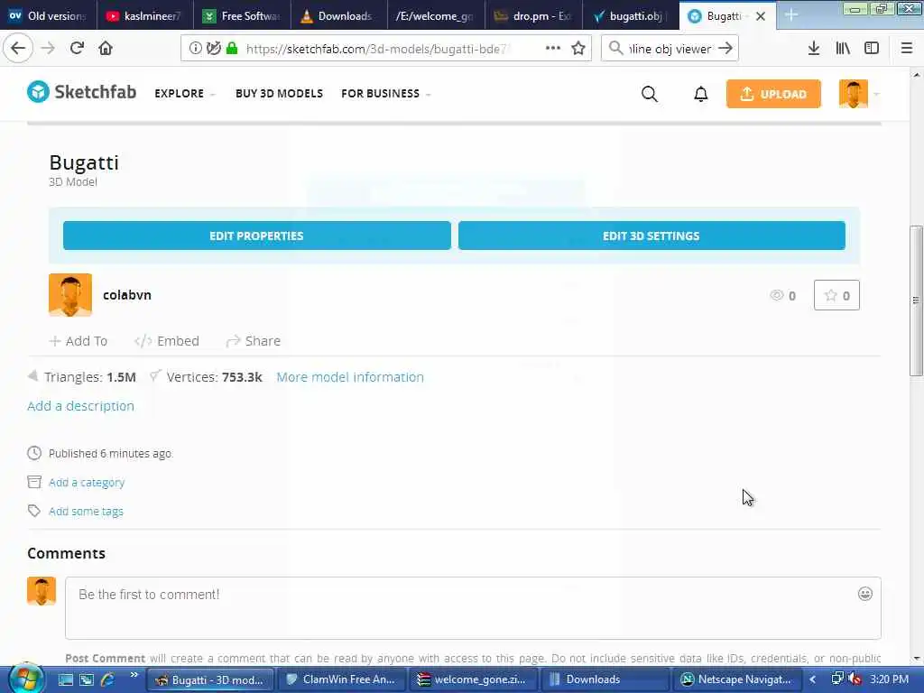
Task: Click Add To below the author
Action: [x=79, y=341]
